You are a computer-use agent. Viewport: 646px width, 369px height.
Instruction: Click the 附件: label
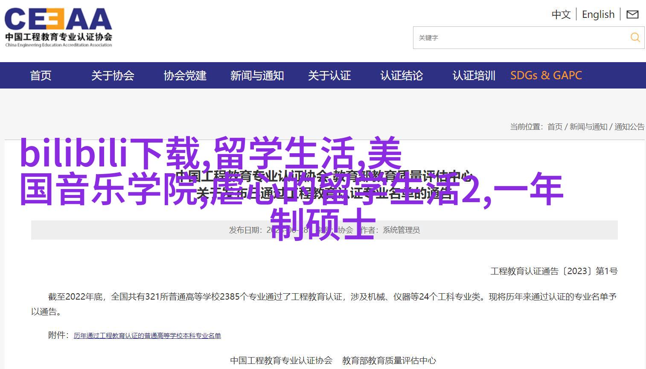58,335
